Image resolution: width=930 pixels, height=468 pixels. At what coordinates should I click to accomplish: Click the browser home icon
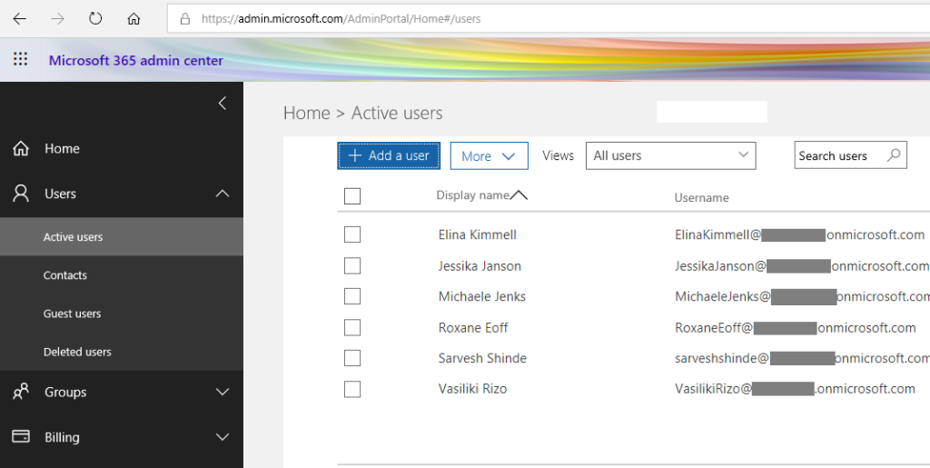point(134,18)
